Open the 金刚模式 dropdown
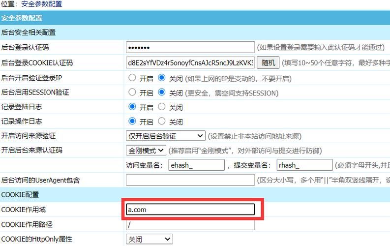The width and height of the screenshot is (390, 246). [146, 150]
